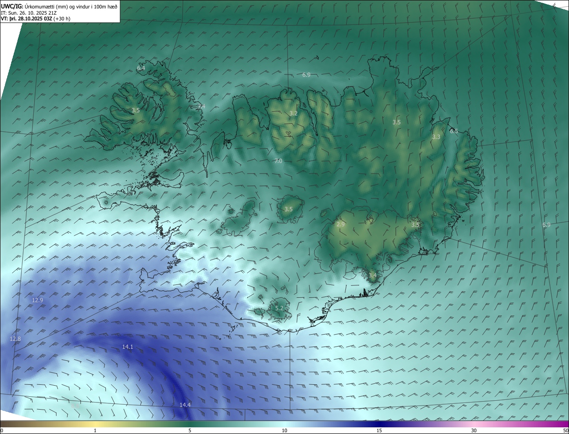569x434 pixels.
Task: Click the 5.2 value on the southern glacier
Action: coord(279,308)
